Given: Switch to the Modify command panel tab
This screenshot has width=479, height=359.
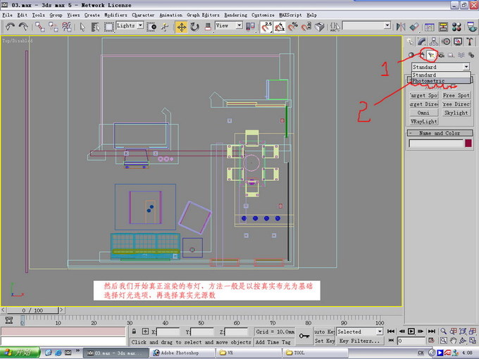Looking at the screenshot, I should [422, 42].
